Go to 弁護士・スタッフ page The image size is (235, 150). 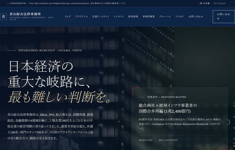tap(101, 17)
